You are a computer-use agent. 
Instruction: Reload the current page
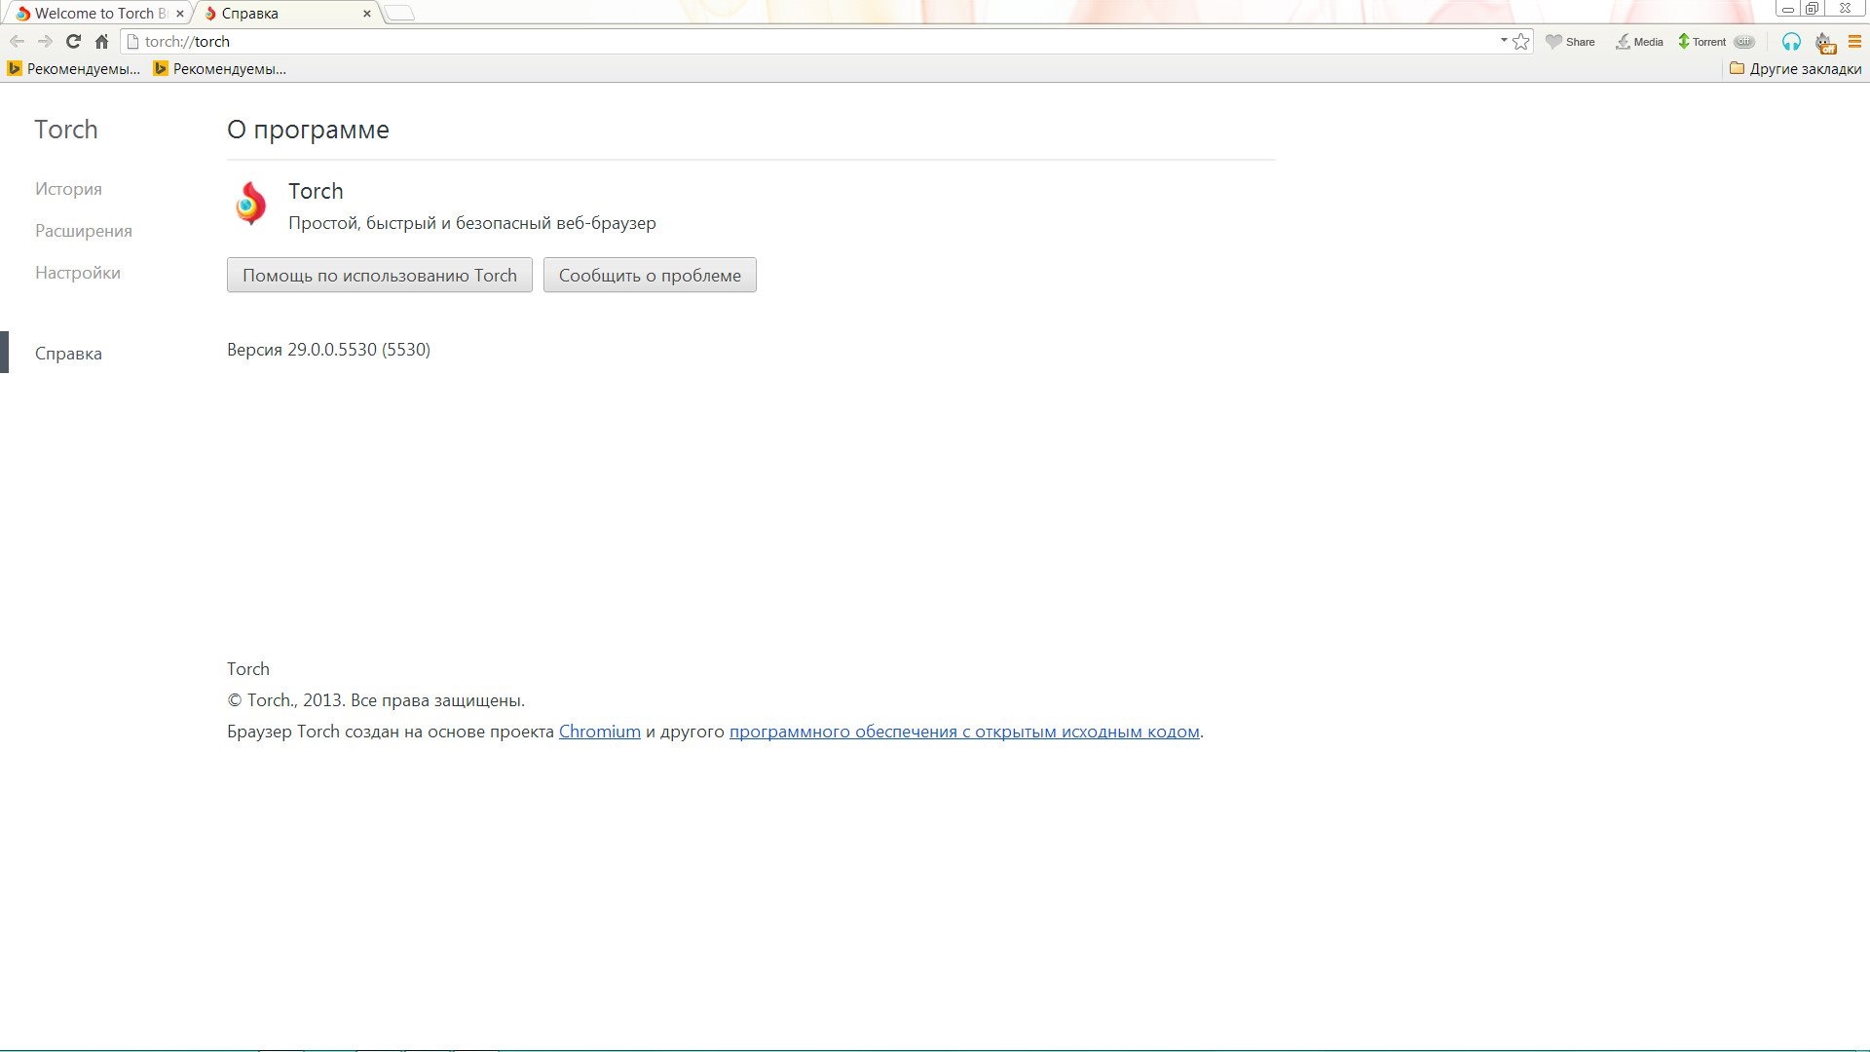click(x=73, y=42)
